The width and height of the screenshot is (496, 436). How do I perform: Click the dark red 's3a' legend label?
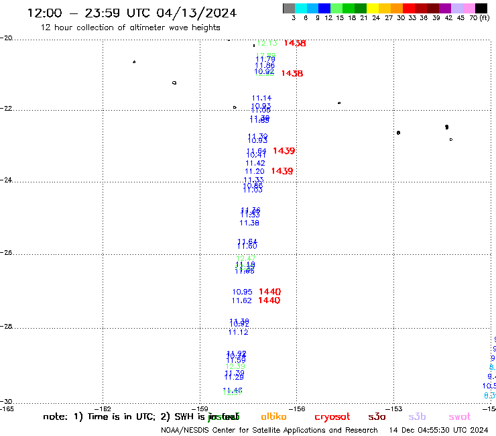(377, 417)
